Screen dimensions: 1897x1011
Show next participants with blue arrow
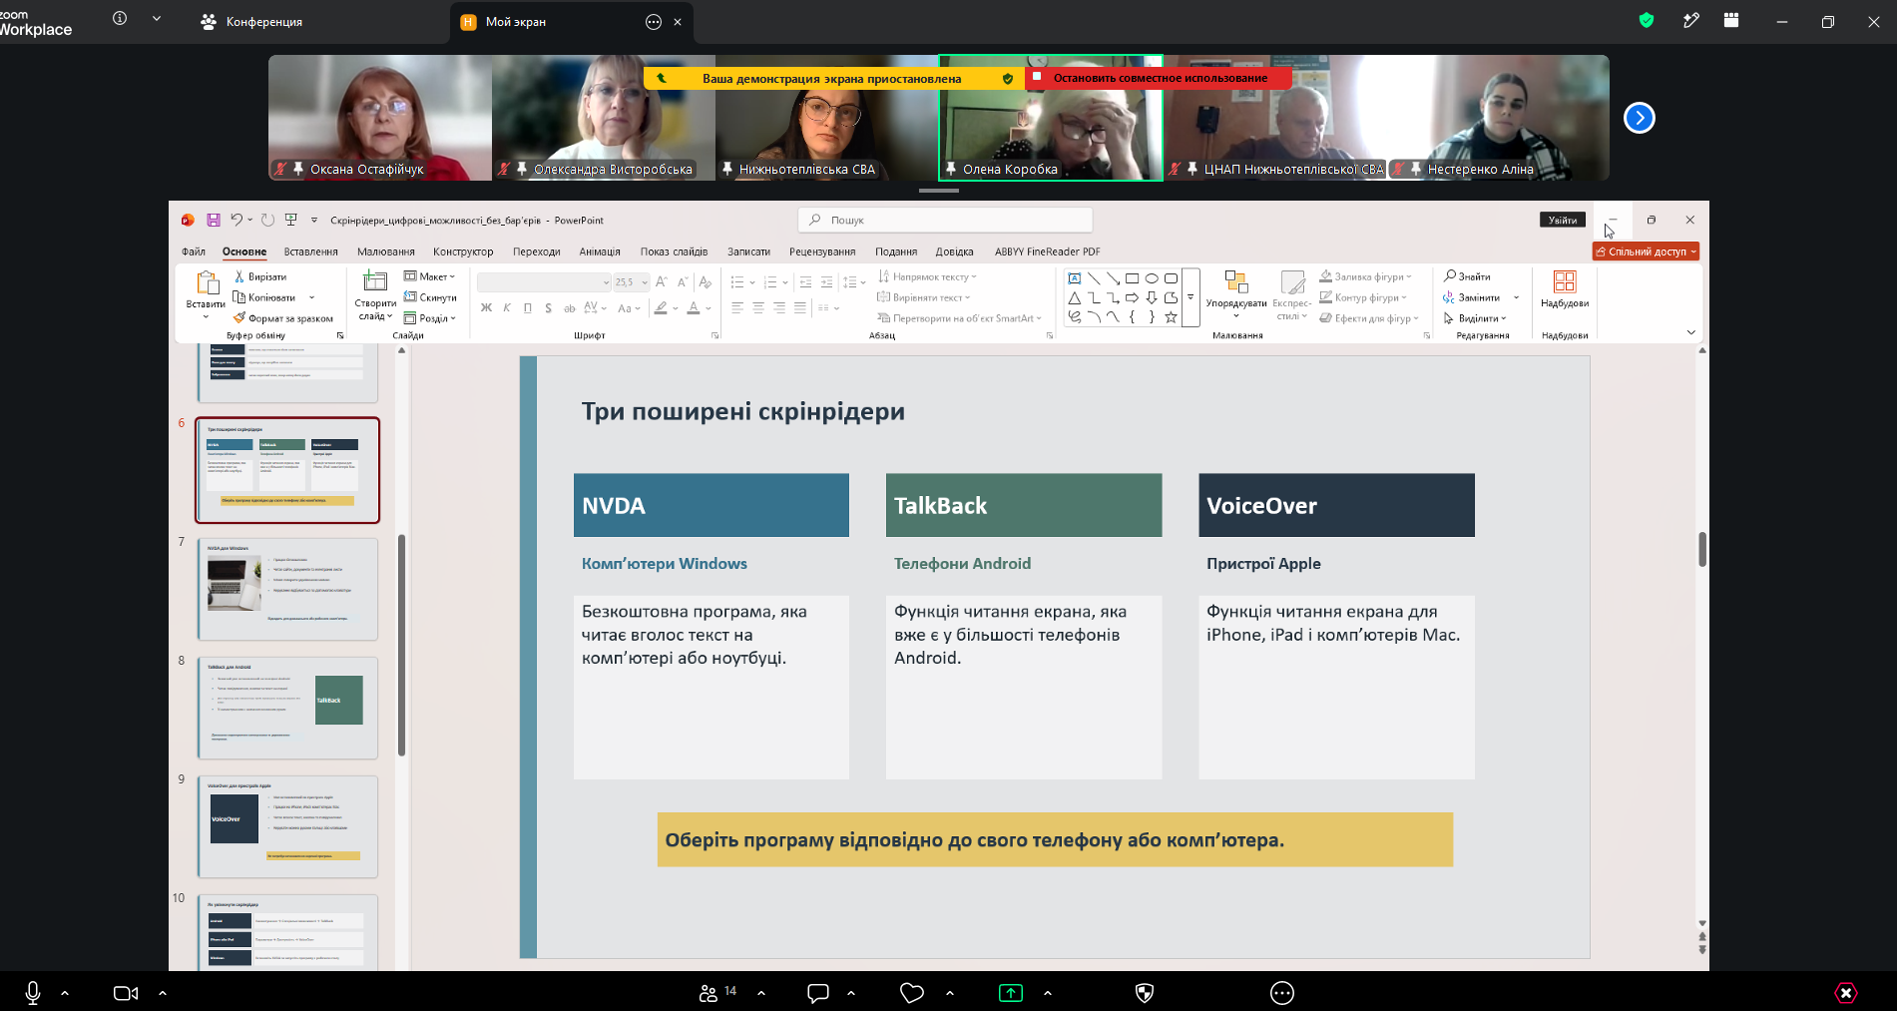click(x=1640, y=118)
